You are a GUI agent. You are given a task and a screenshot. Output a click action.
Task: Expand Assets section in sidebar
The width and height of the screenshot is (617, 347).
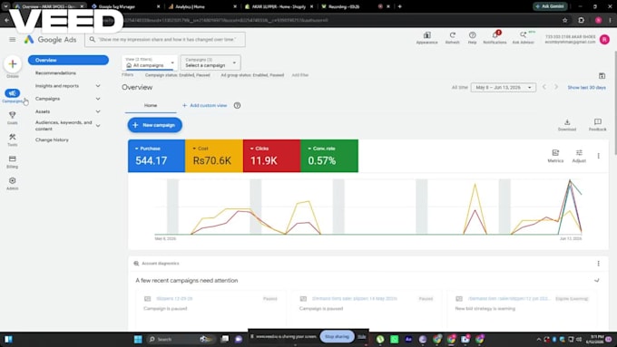pos(98,111)
